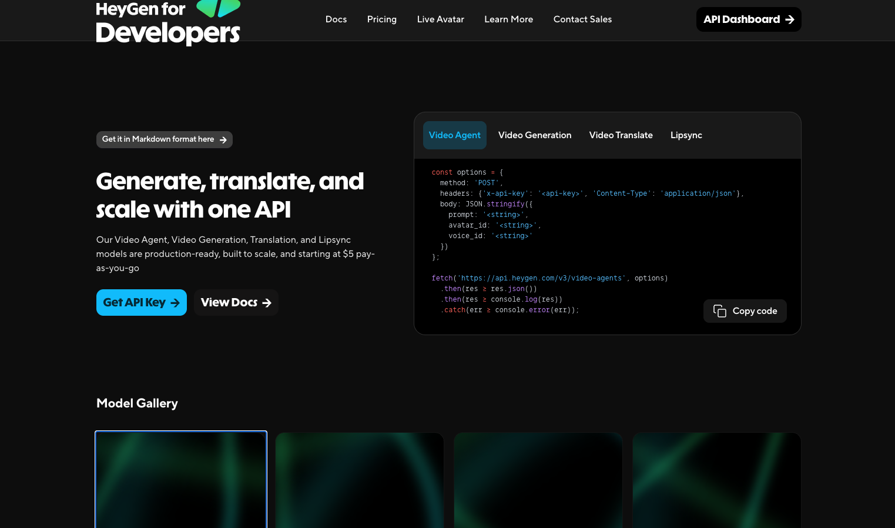
Task: Open the Live Avatar section
Action: coord(440,19)
